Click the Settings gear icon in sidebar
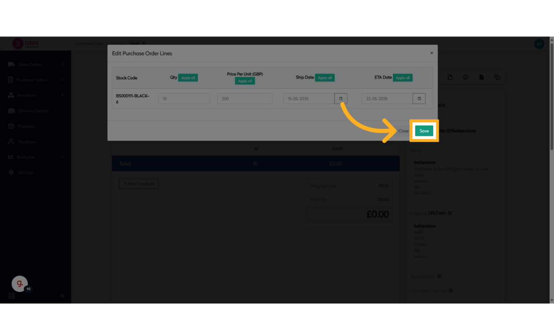Image resolution: width=554 pixels, height=312 pixels. click(11, 172)
